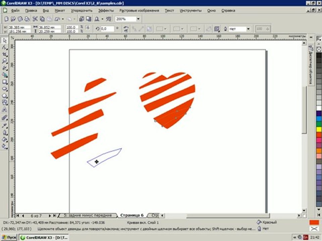Click the Export icon
Viewport: 322px width, 241px height.
(x=89, y=19)
